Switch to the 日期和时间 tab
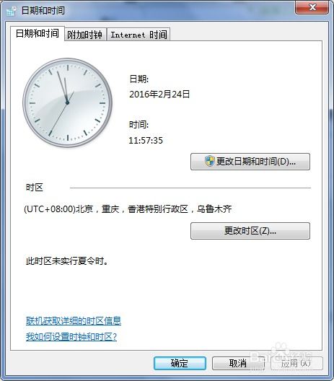This screenshot has width=334, height=381. pos(38,33)
